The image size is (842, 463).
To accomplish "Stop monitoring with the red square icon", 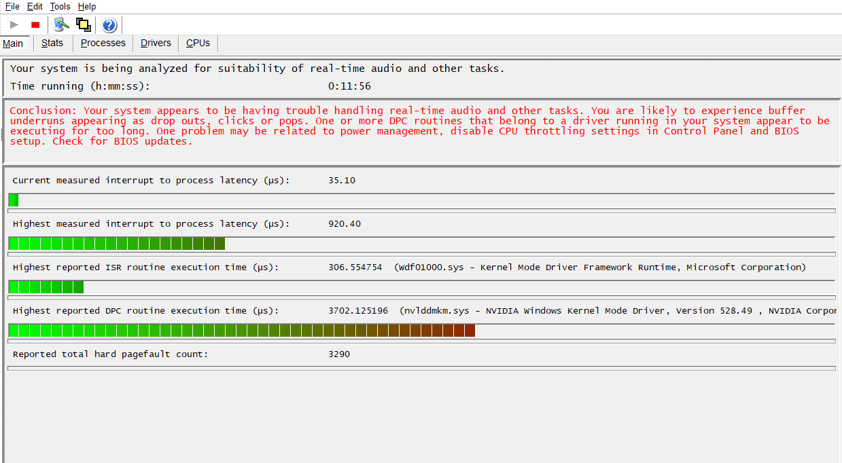I will click(35, 25).
